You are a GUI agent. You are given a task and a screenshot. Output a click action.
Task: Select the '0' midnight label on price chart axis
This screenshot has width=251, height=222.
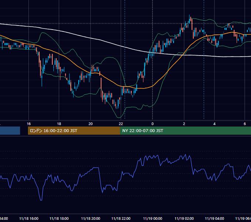(152, 124)
